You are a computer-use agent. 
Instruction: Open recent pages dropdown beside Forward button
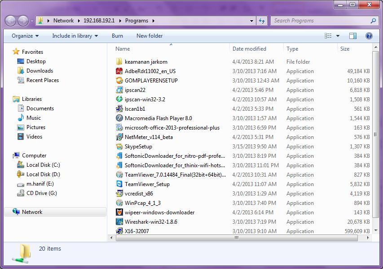tap(32, 21)
